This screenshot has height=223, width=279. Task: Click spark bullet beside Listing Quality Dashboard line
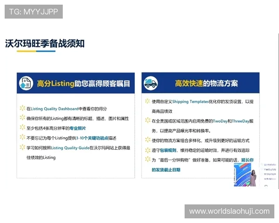pos(23,108)
